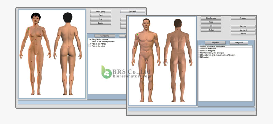This screenshot has height=124, width=273.
Task: Click Express button
Action: 243,26
